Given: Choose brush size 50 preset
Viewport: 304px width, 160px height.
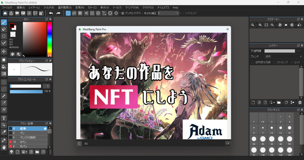Looking at the screenshot, I should click(289, 140).
